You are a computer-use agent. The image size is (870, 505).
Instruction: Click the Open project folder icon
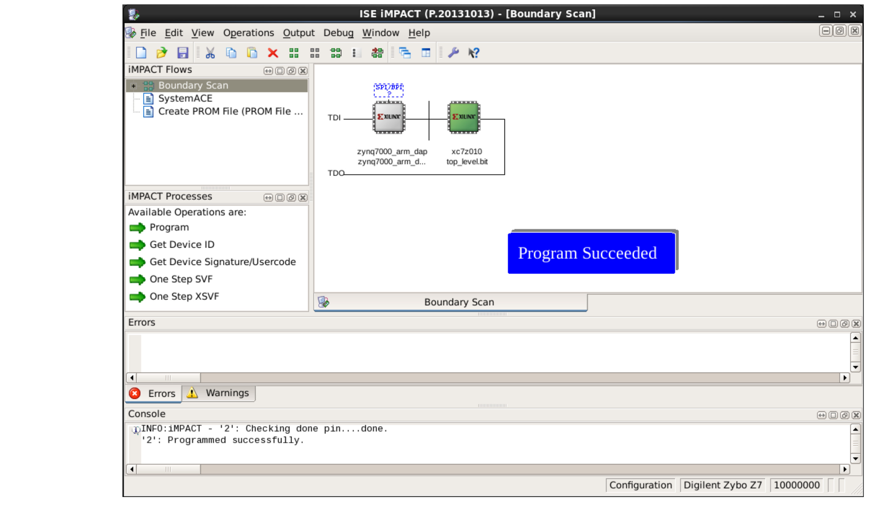click(x=162, y=53)
